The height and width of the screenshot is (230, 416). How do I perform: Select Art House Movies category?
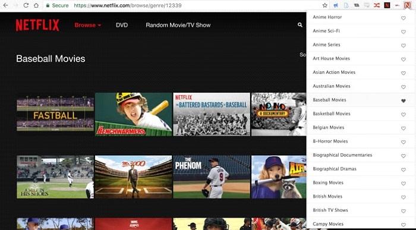(331, 58)
